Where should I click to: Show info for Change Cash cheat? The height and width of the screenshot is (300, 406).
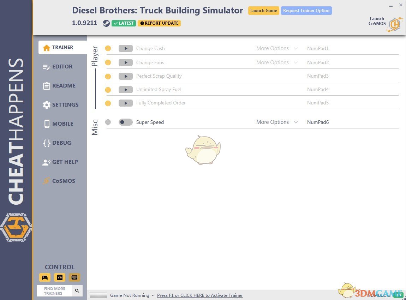108,48
